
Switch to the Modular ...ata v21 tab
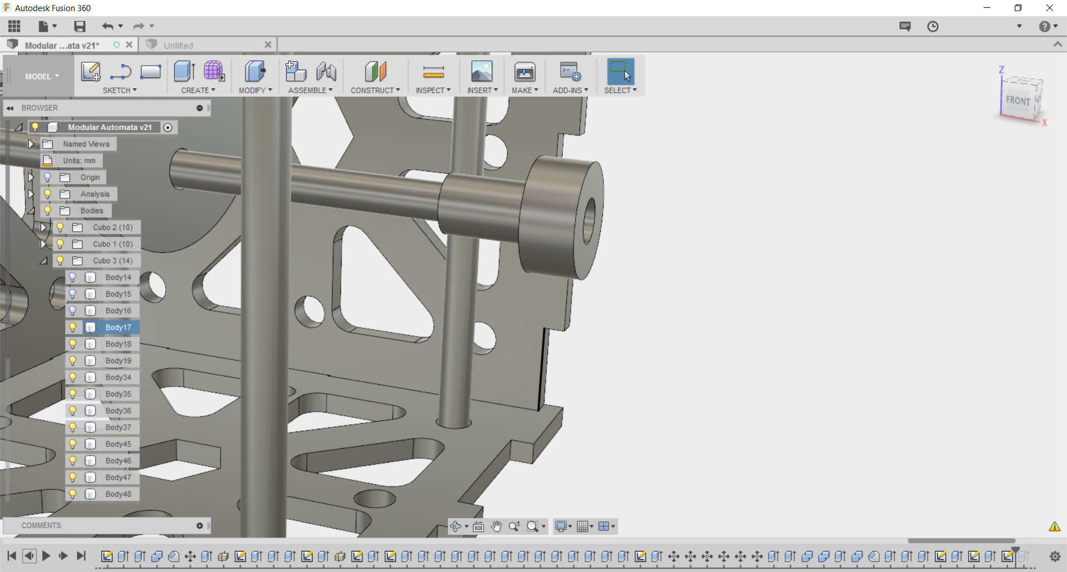click(x=62, y=46)
